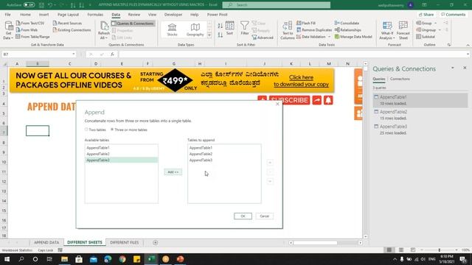Click Remove Duplicates

click(x=314, y=30)
